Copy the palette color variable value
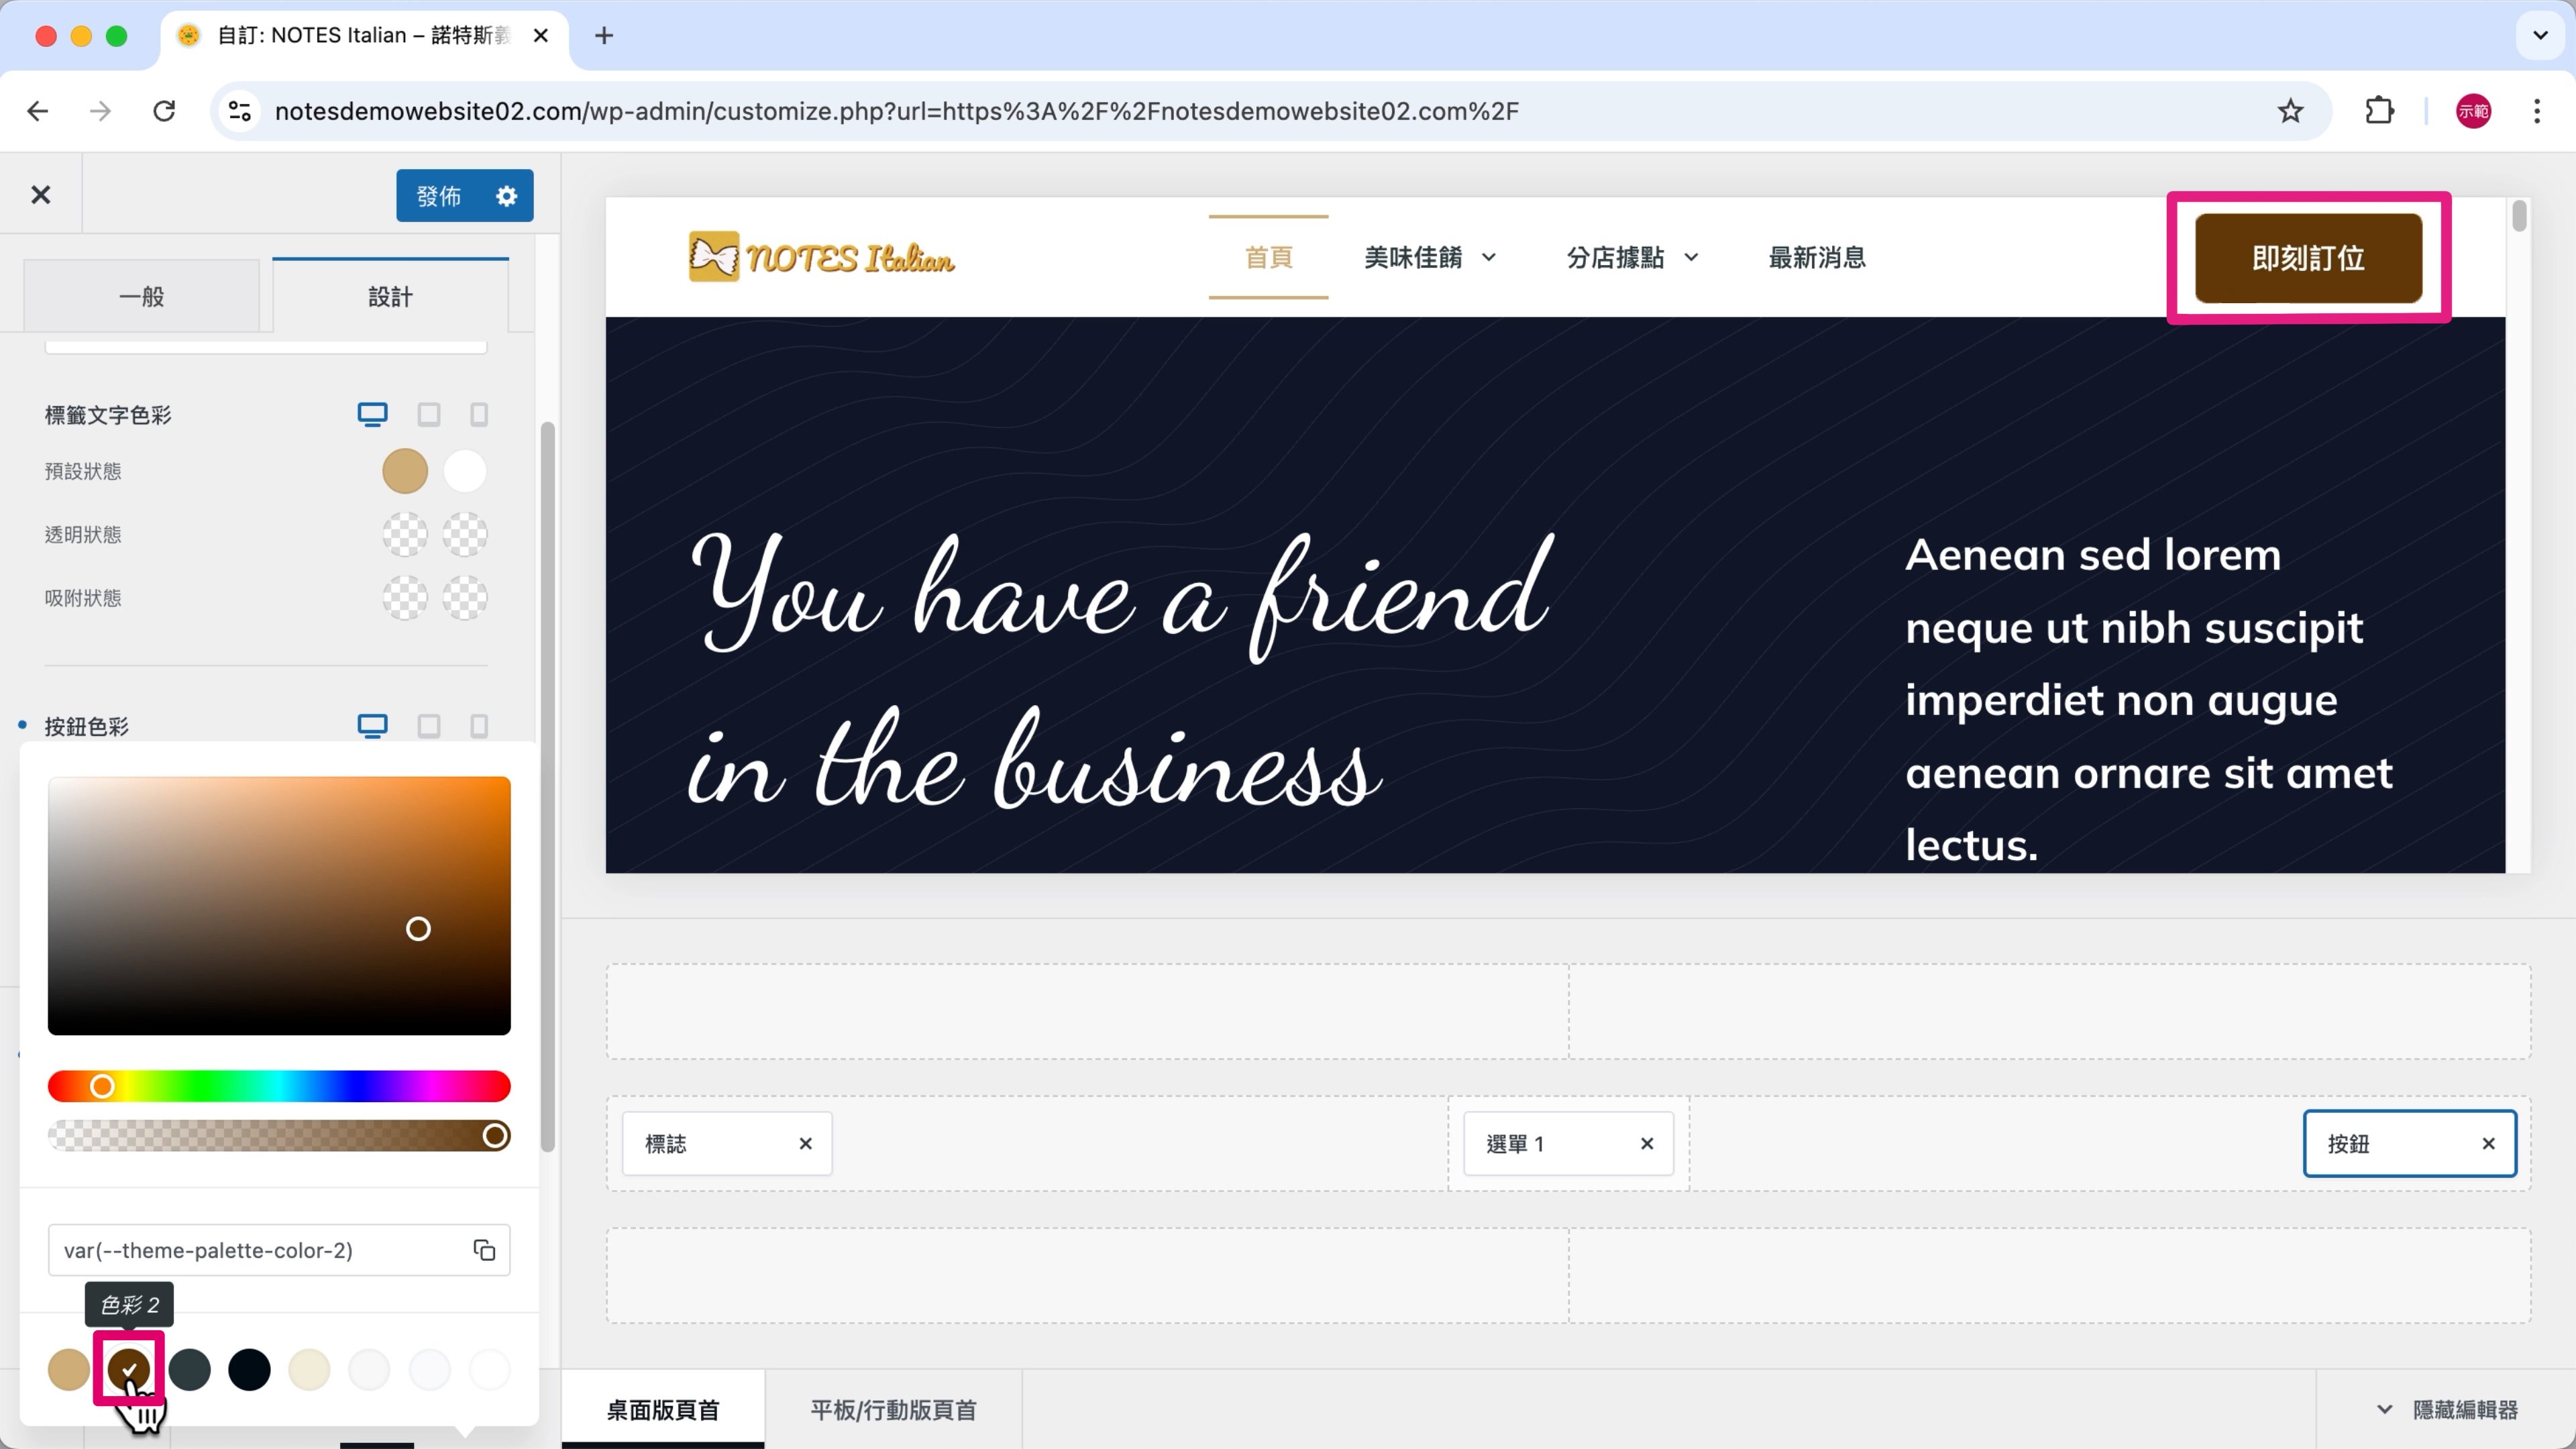Screen dimensions: 2576x1449 (484, 1250)
